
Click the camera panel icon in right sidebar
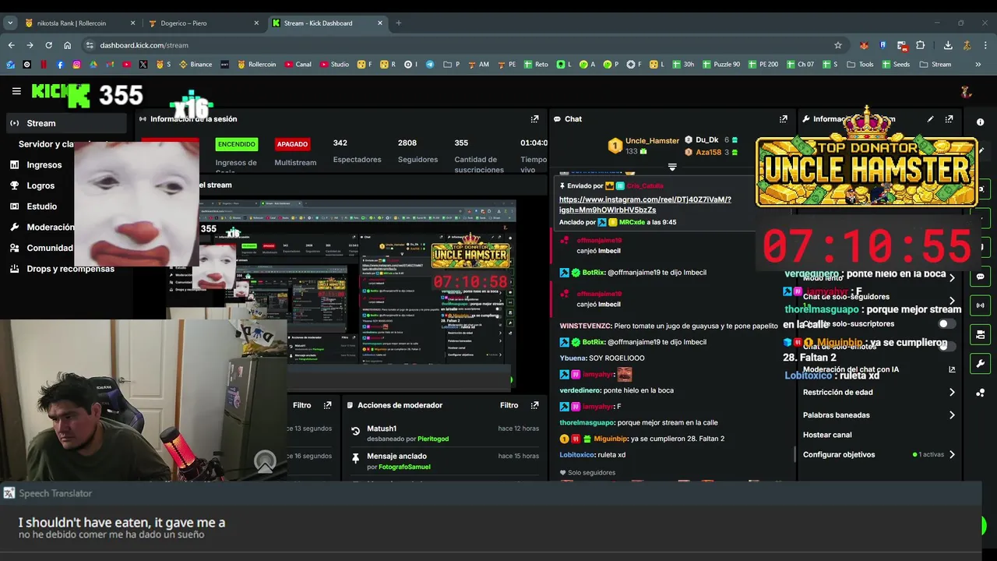(x=980, y=335)
